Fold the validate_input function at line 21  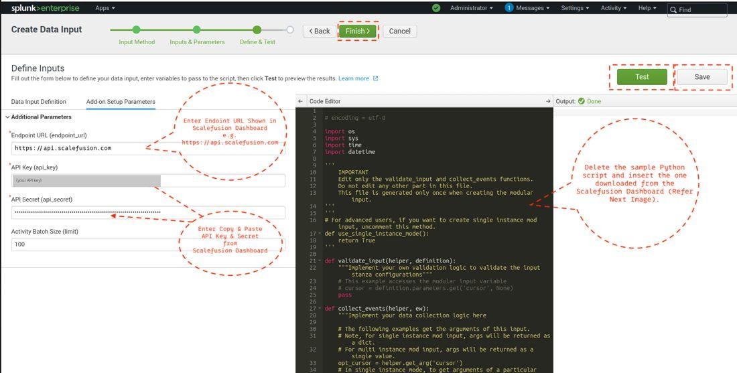click(320, 261)
